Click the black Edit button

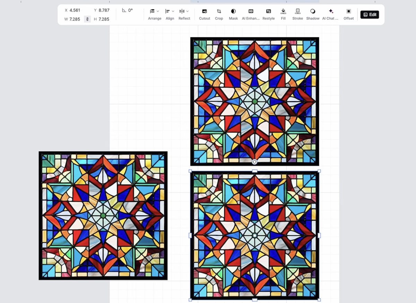[x=370, y=15]
